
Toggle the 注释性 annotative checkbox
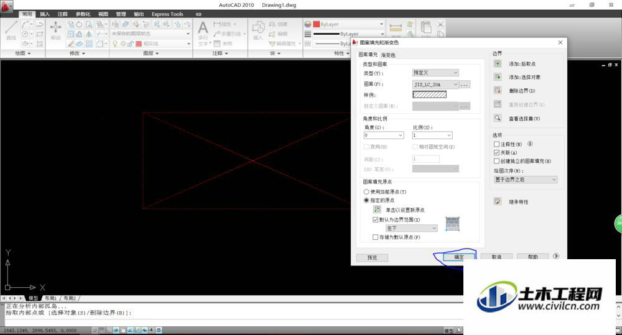[x=496, y=144]
